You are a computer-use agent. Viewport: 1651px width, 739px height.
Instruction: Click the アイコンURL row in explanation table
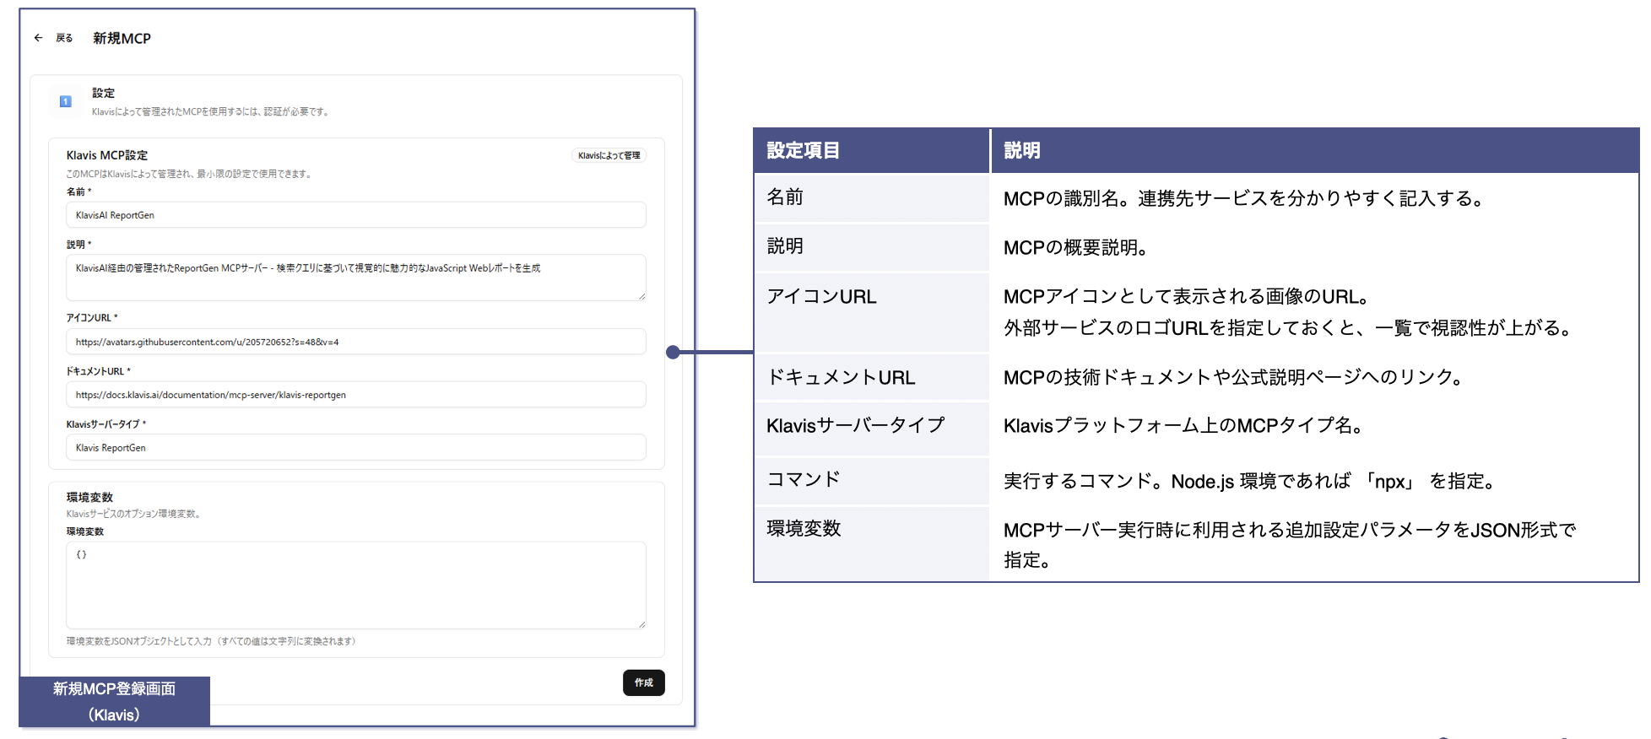(x=1196, y=312)
